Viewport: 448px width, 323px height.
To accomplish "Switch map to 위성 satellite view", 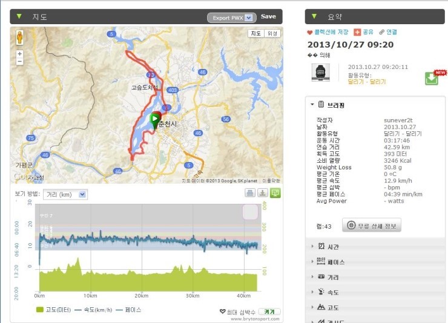I will click(273, 34).
